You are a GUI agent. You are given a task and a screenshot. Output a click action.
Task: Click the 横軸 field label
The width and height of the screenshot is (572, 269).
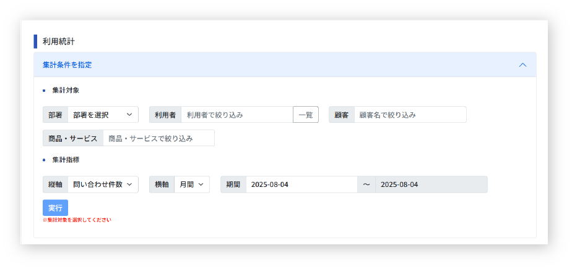(x=162, y=184)
